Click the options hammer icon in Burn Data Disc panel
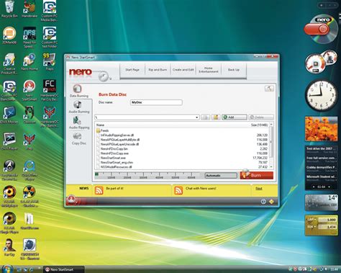The height and width of the screenshot is (273, 341). coord(269,89)
